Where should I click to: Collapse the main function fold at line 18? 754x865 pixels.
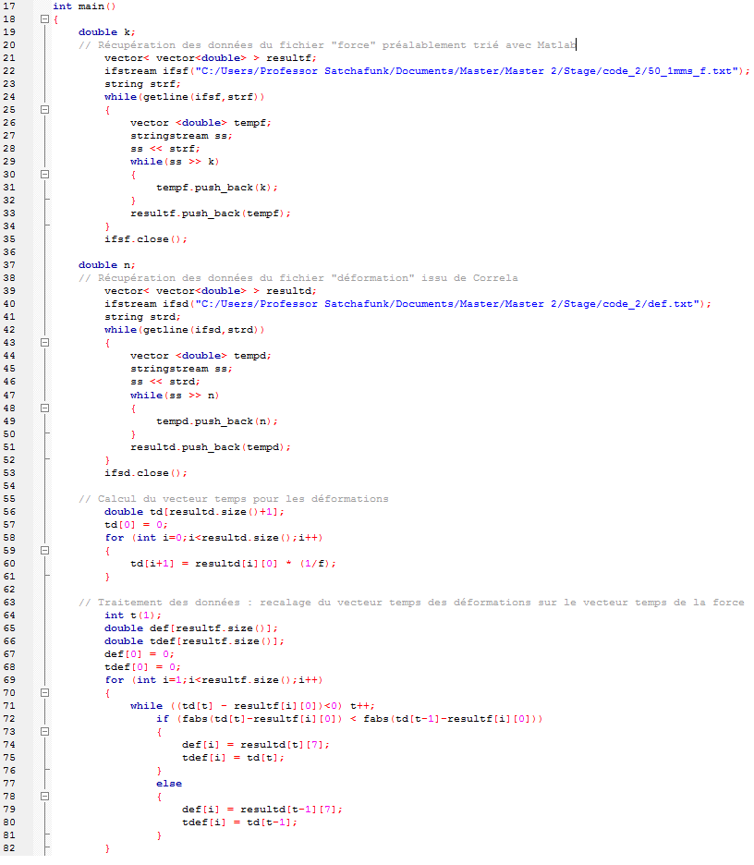(44, 19)
